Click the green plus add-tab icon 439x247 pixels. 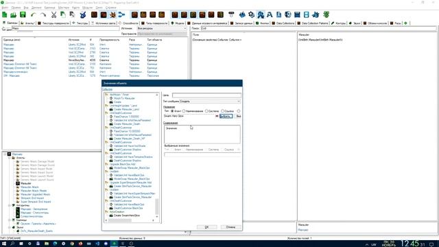[405, 23]
